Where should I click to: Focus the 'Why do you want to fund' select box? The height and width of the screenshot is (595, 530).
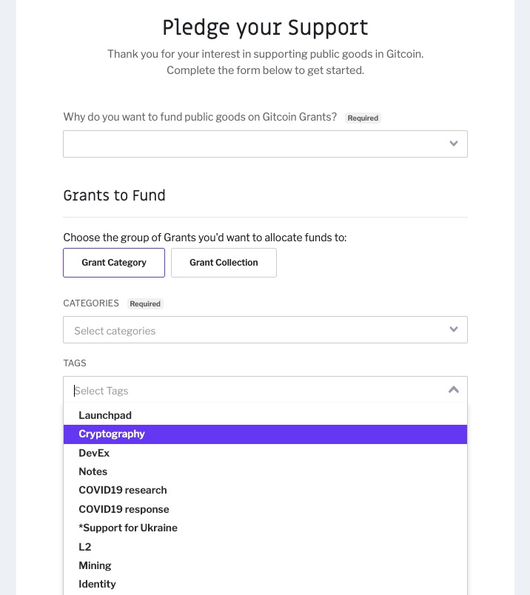252,144
